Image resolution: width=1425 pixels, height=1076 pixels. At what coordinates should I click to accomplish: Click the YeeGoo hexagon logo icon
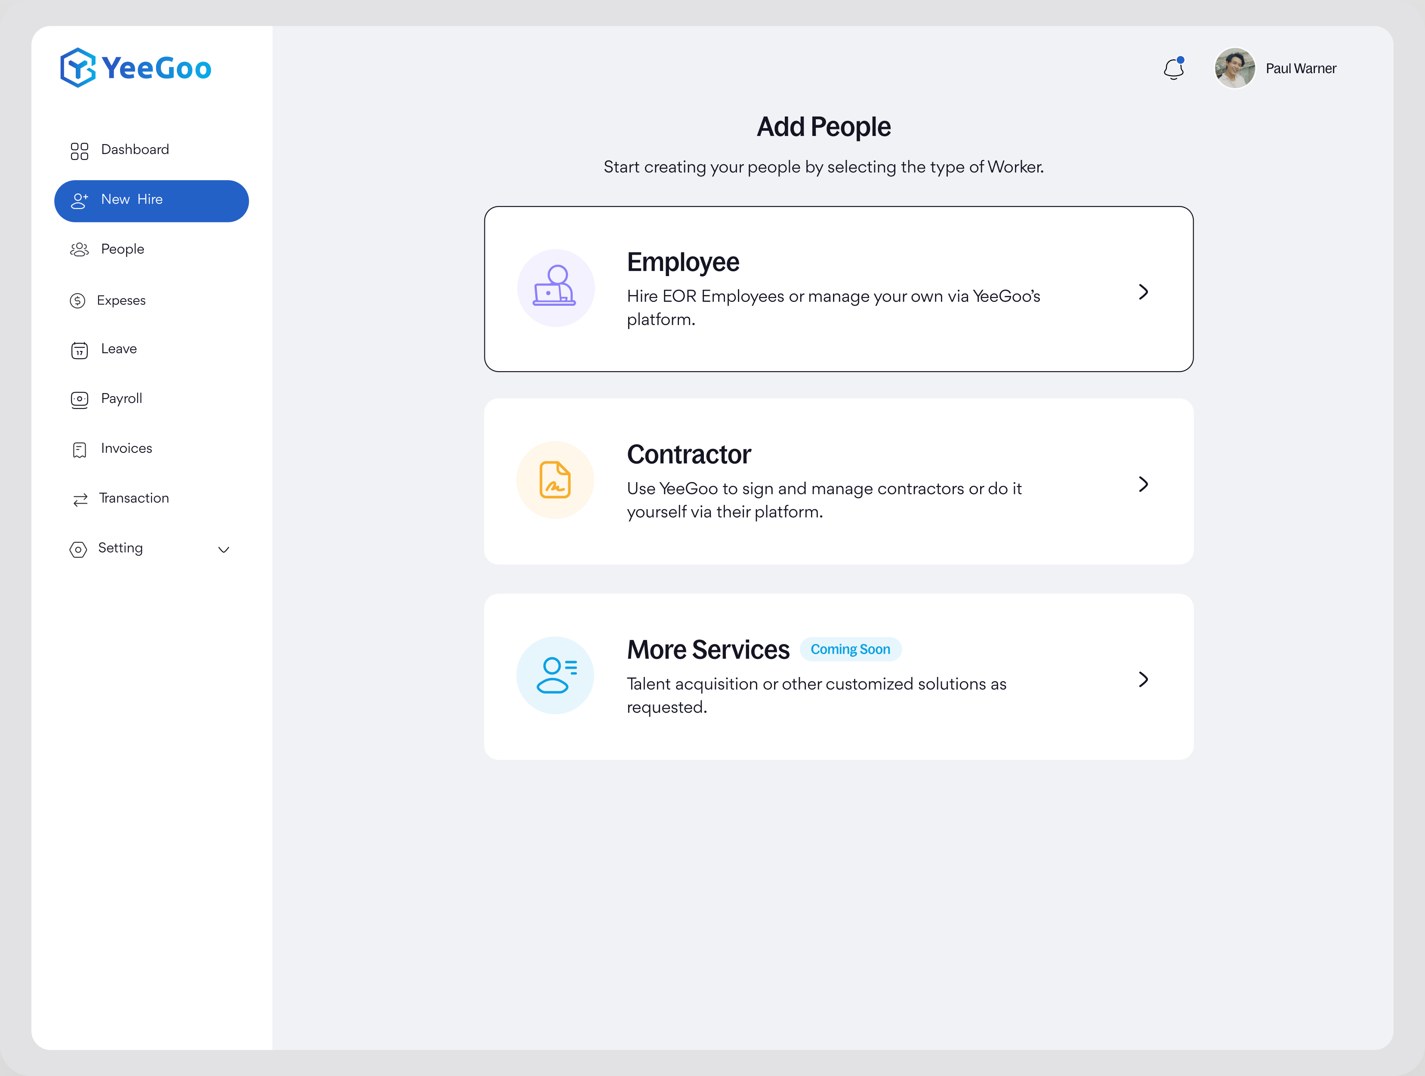point(78,68)
